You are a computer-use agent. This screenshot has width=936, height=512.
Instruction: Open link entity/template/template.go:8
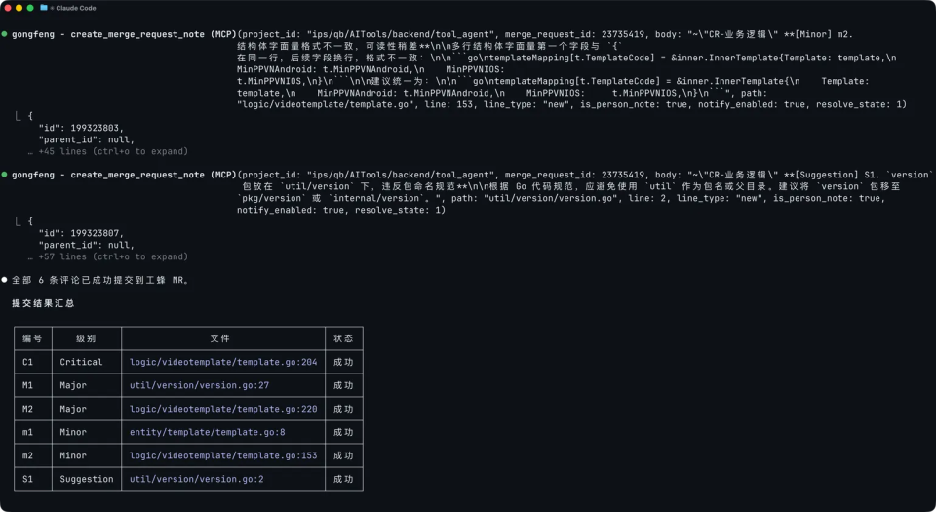point(207,431)
